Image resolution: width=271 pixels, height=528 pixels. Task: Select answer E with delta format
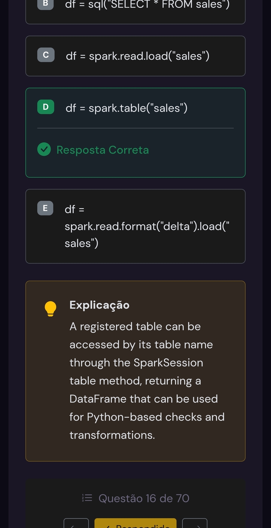point(135,226)
